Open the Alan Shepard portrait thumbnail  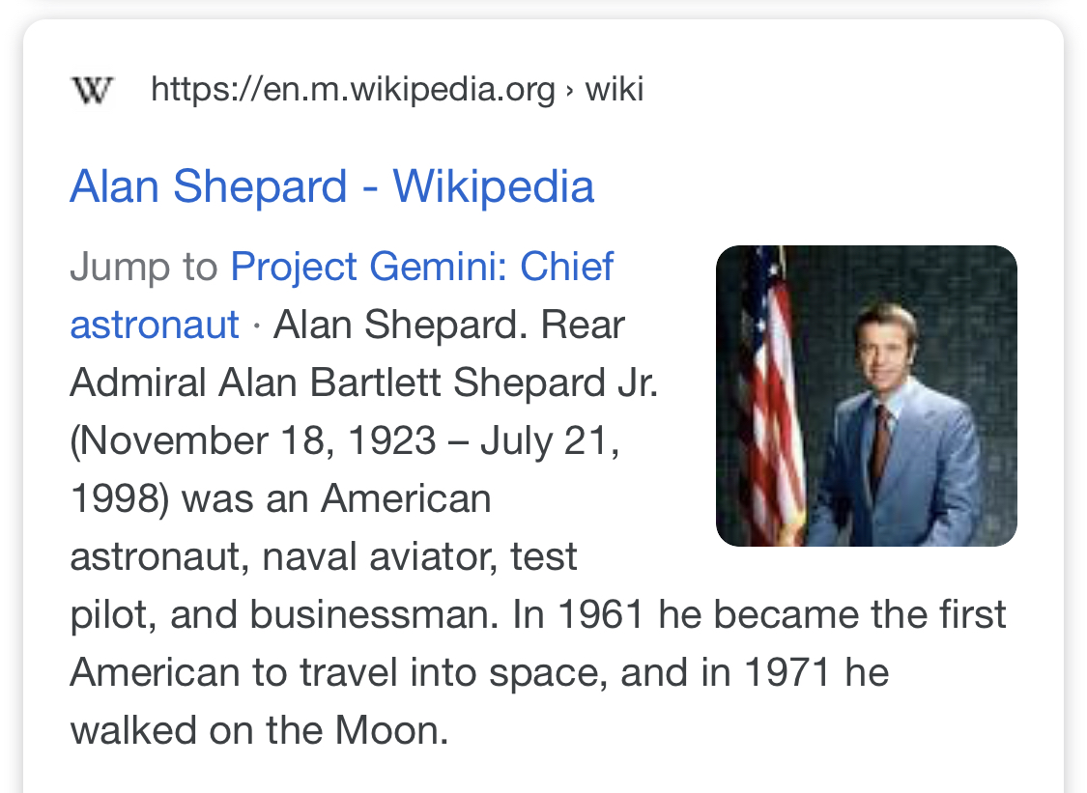(x=867, y=396)
